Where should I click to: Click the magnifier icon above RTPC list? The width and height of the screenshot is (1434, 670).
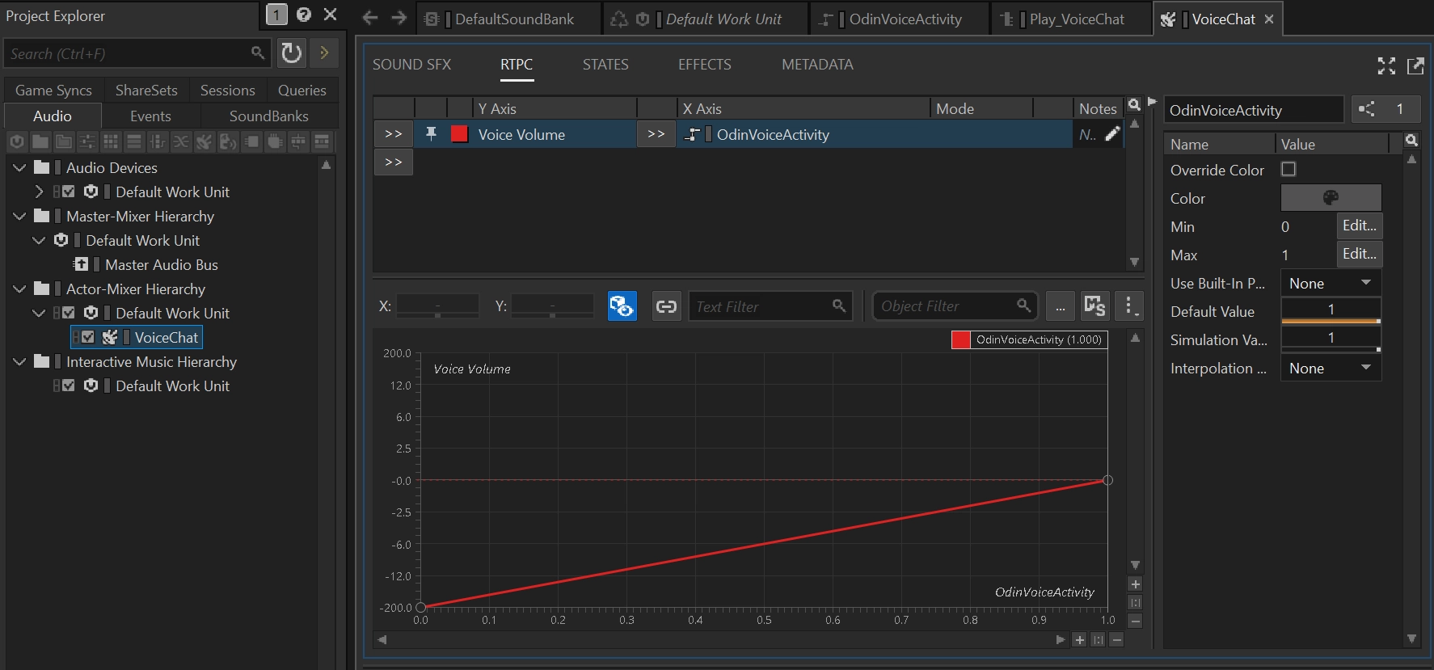1134,105
